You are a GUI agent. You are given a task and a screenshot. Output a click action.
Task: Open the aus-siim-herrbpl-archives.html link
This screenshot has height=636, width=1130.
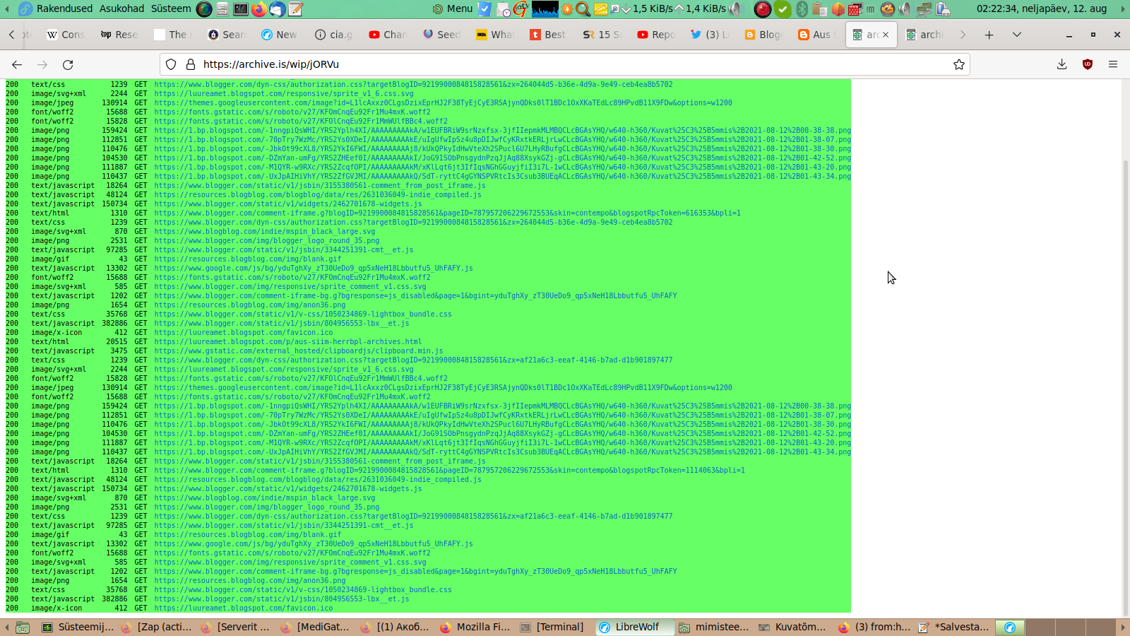(x=287, y=341)
